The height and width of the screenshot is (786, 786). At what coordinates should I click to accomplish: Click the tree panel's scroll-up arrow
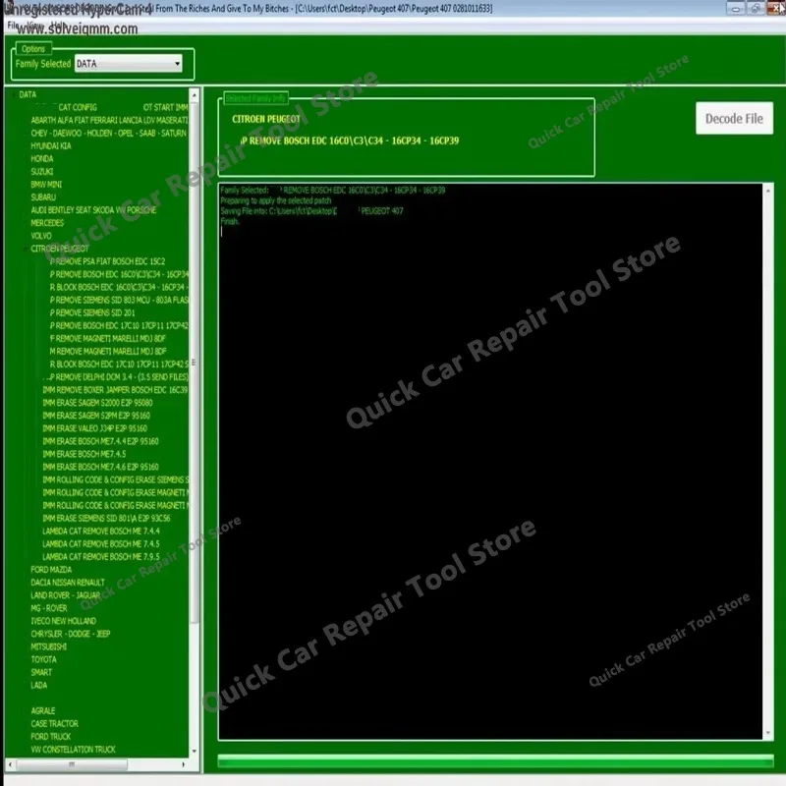(x=195, y=95)
